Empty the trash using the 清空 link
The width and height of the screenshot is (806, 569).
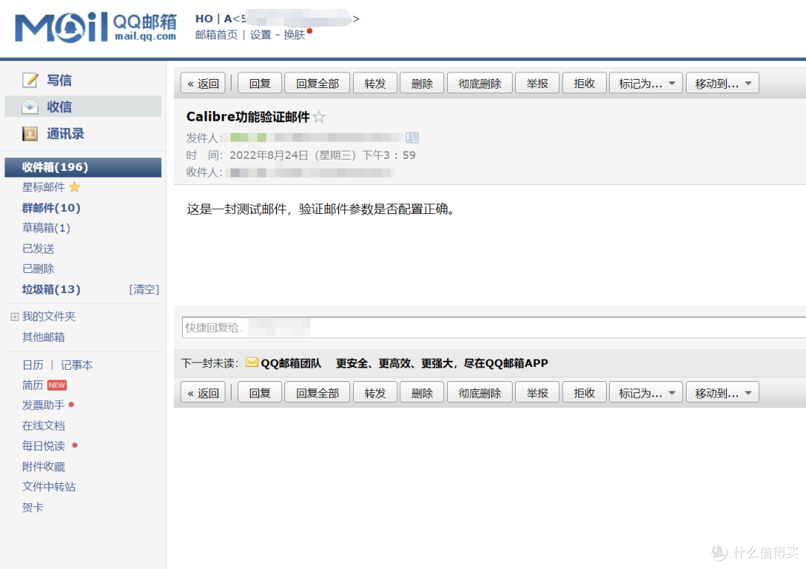pos(143,289)
